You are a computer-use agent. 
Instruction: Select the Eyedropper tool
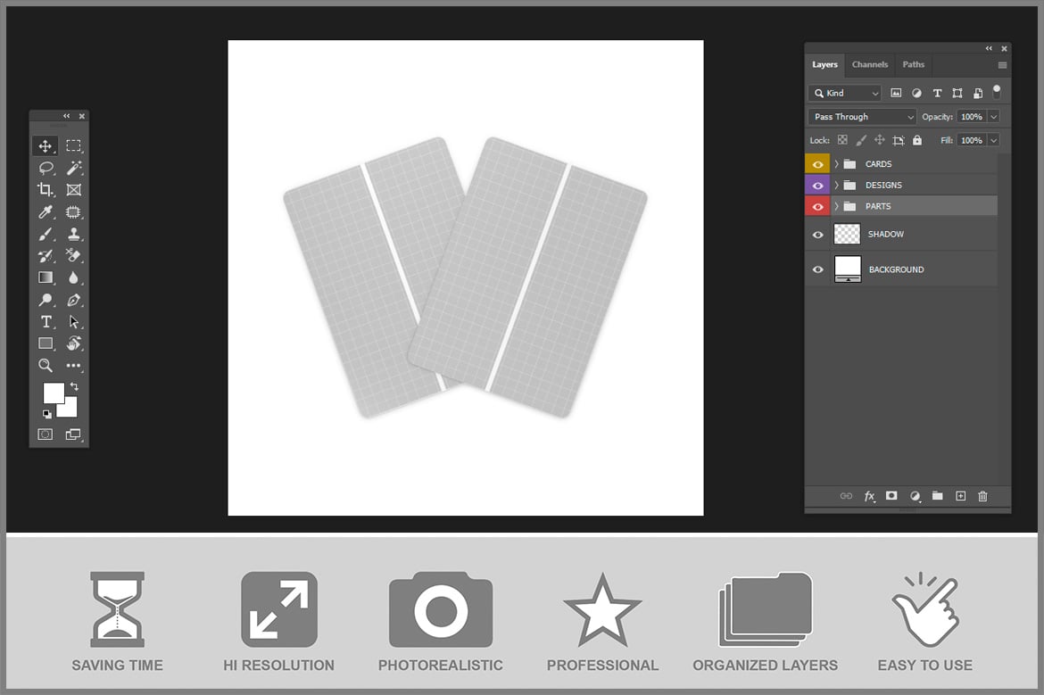(x=46, y=211)
